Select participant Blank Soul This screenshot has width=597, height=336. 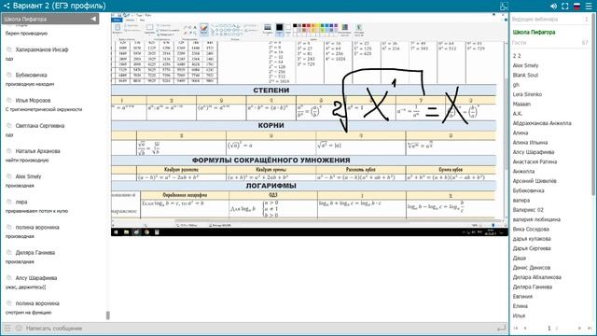tap(525, 75)
